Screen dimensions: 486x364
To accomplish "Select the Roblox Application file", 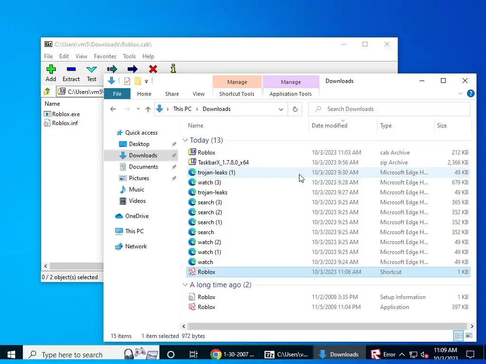I will tap(328, 307).
